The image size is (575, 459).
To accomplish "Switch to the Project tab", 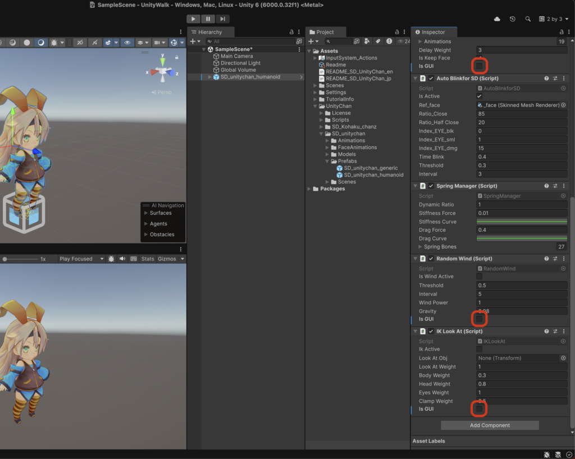I will tap(325, 32).
